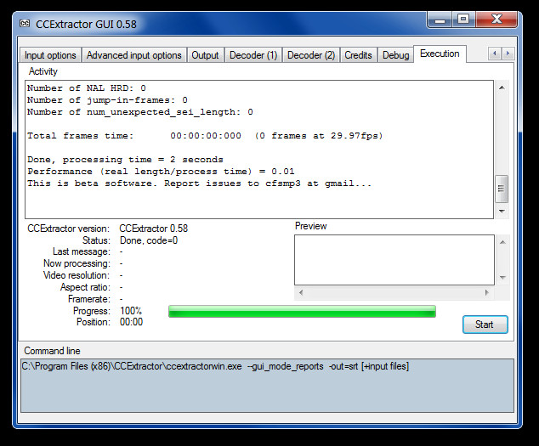Click the 'Now processing:' label
The height and width of the screenshot is (446, 539).
pyautogui.click(x=77, y=263)
